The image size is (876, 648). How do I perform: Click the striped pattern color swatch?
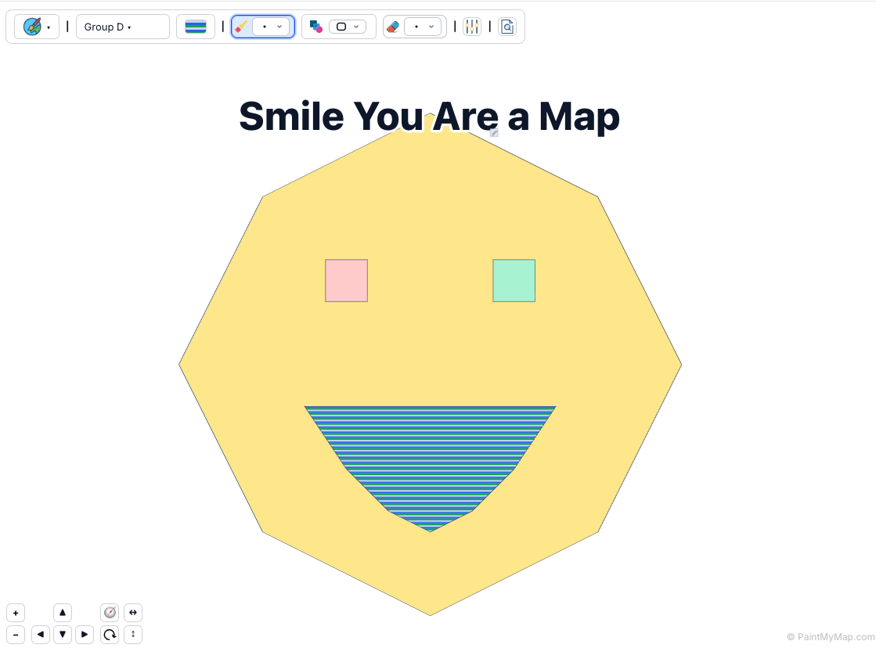point(196,27)
